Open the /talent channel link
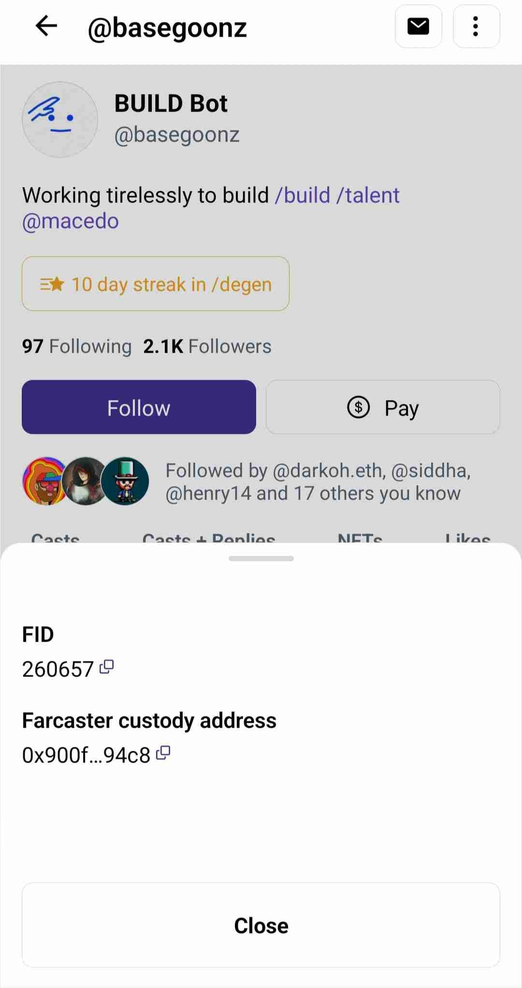The image size is (522, 988). [368, 196]
